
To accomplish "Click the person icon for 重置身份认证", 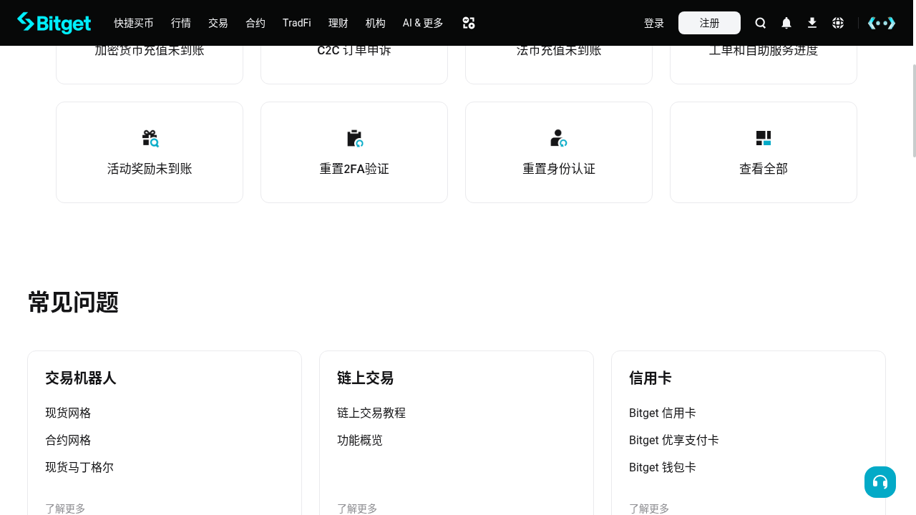I will 559,138.
